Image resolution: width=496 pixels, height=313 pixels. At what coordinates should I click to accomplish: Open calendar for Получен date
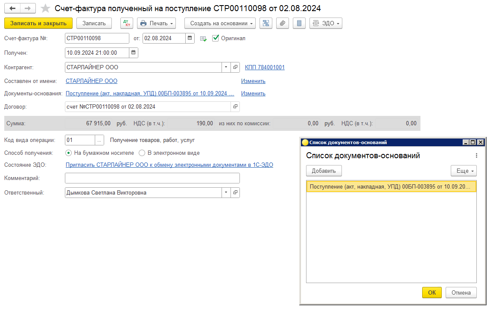coord(134,53)
